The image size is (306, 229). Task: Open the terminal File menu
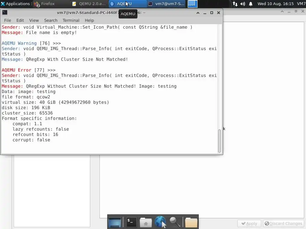tap(7, 20)
